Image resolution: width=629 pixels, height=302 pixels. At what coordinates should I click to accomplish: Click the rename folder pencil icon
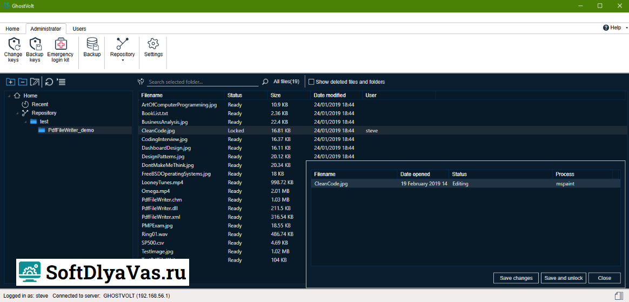coord(35,82)
